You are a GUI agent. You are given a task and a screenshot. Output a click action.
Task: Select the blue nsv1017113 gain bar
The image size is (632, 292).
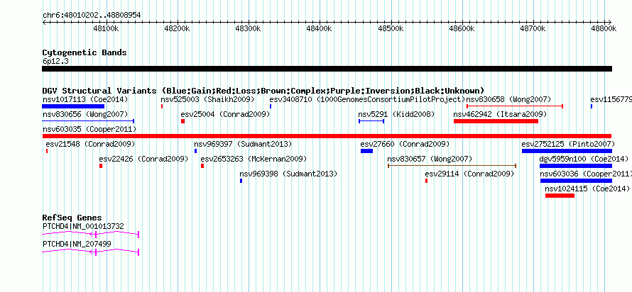[x=73, y=106]
